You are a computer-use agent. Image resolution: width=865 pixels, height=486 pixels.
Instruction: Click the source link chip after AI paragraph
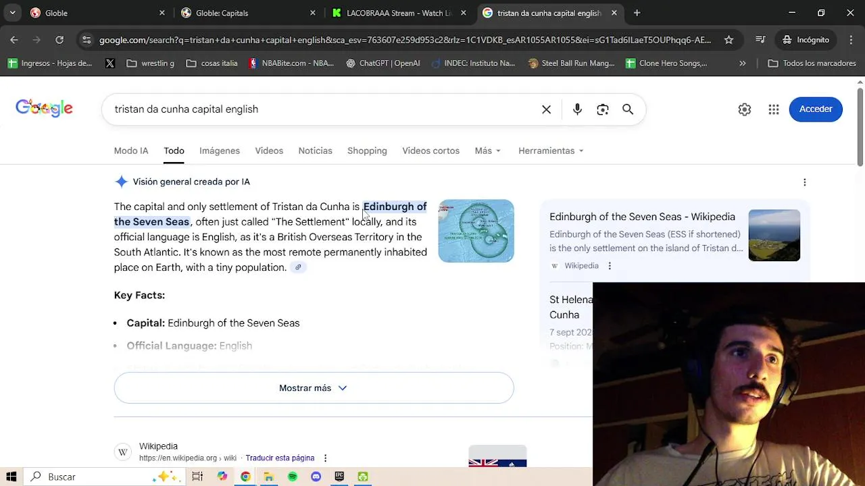[x=298, y=267]
